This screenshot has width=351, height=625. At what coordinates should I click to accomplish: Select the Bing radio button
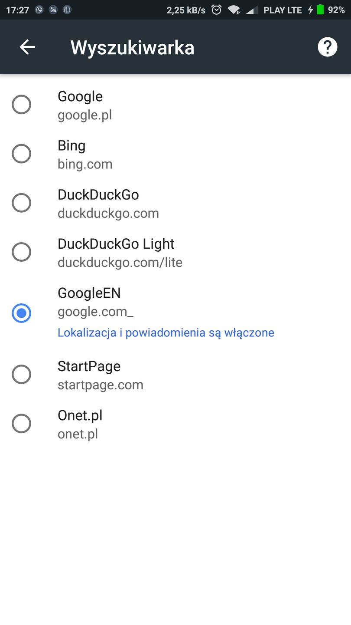[x=21, y=154]
